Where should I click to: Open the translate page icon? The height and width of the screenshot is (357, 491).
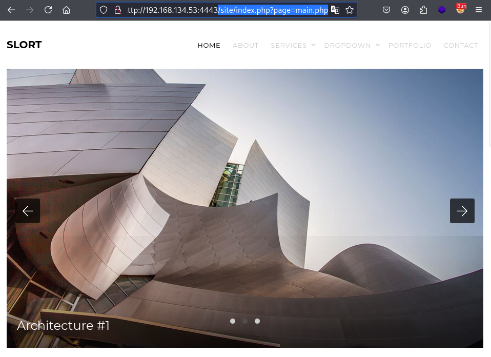pyautogui.click(x=335, y=10)
